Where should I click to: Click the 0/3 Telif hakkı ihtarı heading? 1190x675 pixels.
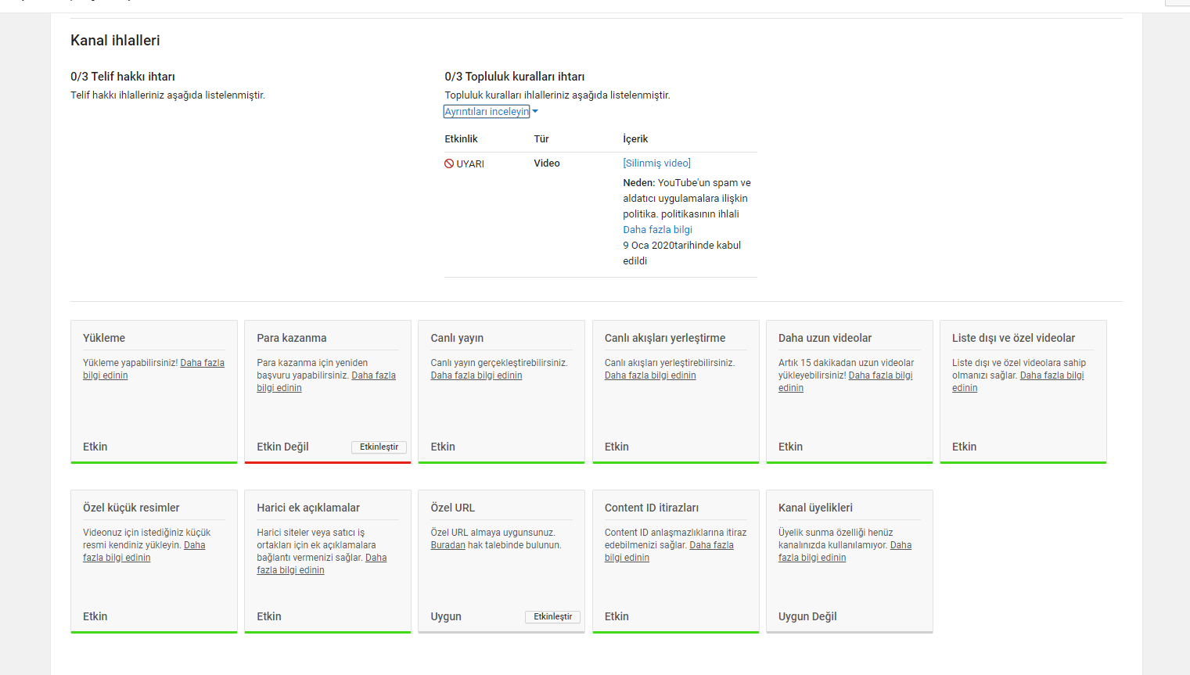pyautogui.click(x=123, y=77)
